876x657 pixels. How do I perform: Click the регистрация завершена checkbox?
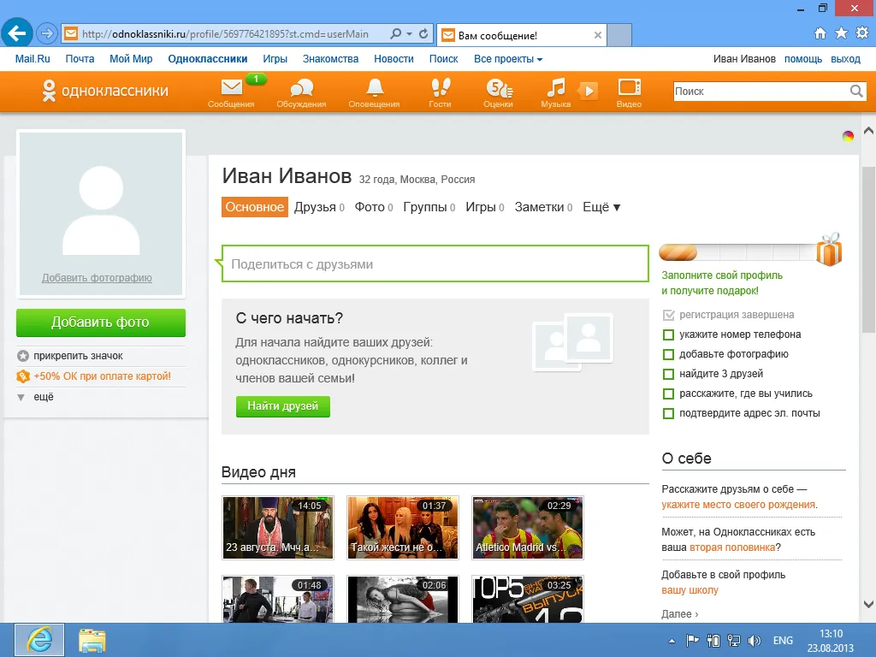pyautogui.click(x=668, y=315)
